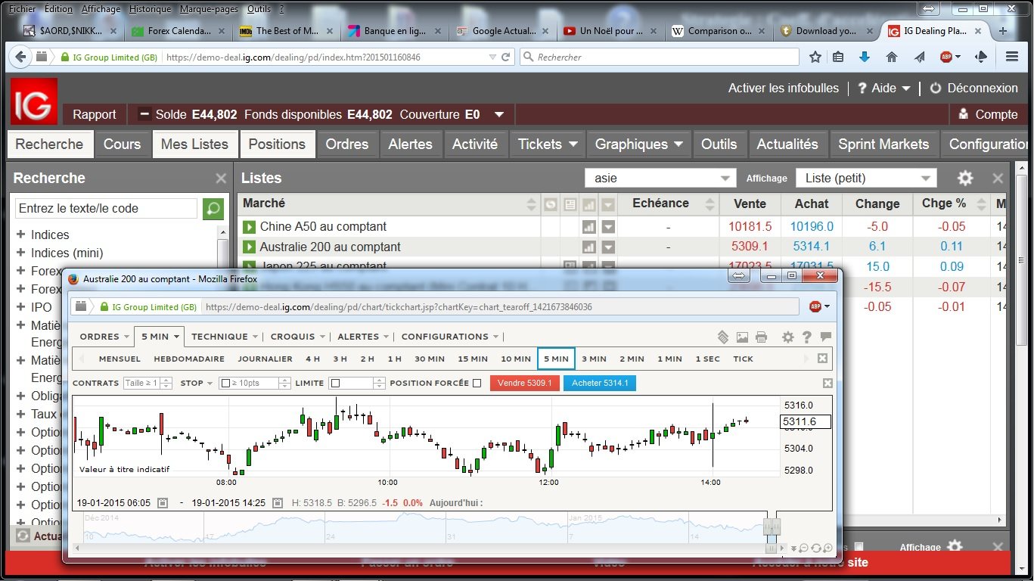Open the Liste (petit) display dropdown
This screenshot has width=1034, height=581.
866,179
